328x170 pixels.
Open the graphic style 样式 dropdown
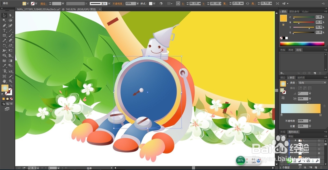(154, 4)
